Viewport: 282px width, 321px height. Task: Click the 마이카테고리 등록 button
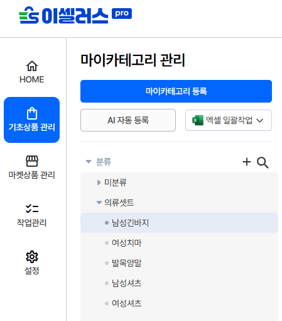pyautogui.click(x=176, y=91)
